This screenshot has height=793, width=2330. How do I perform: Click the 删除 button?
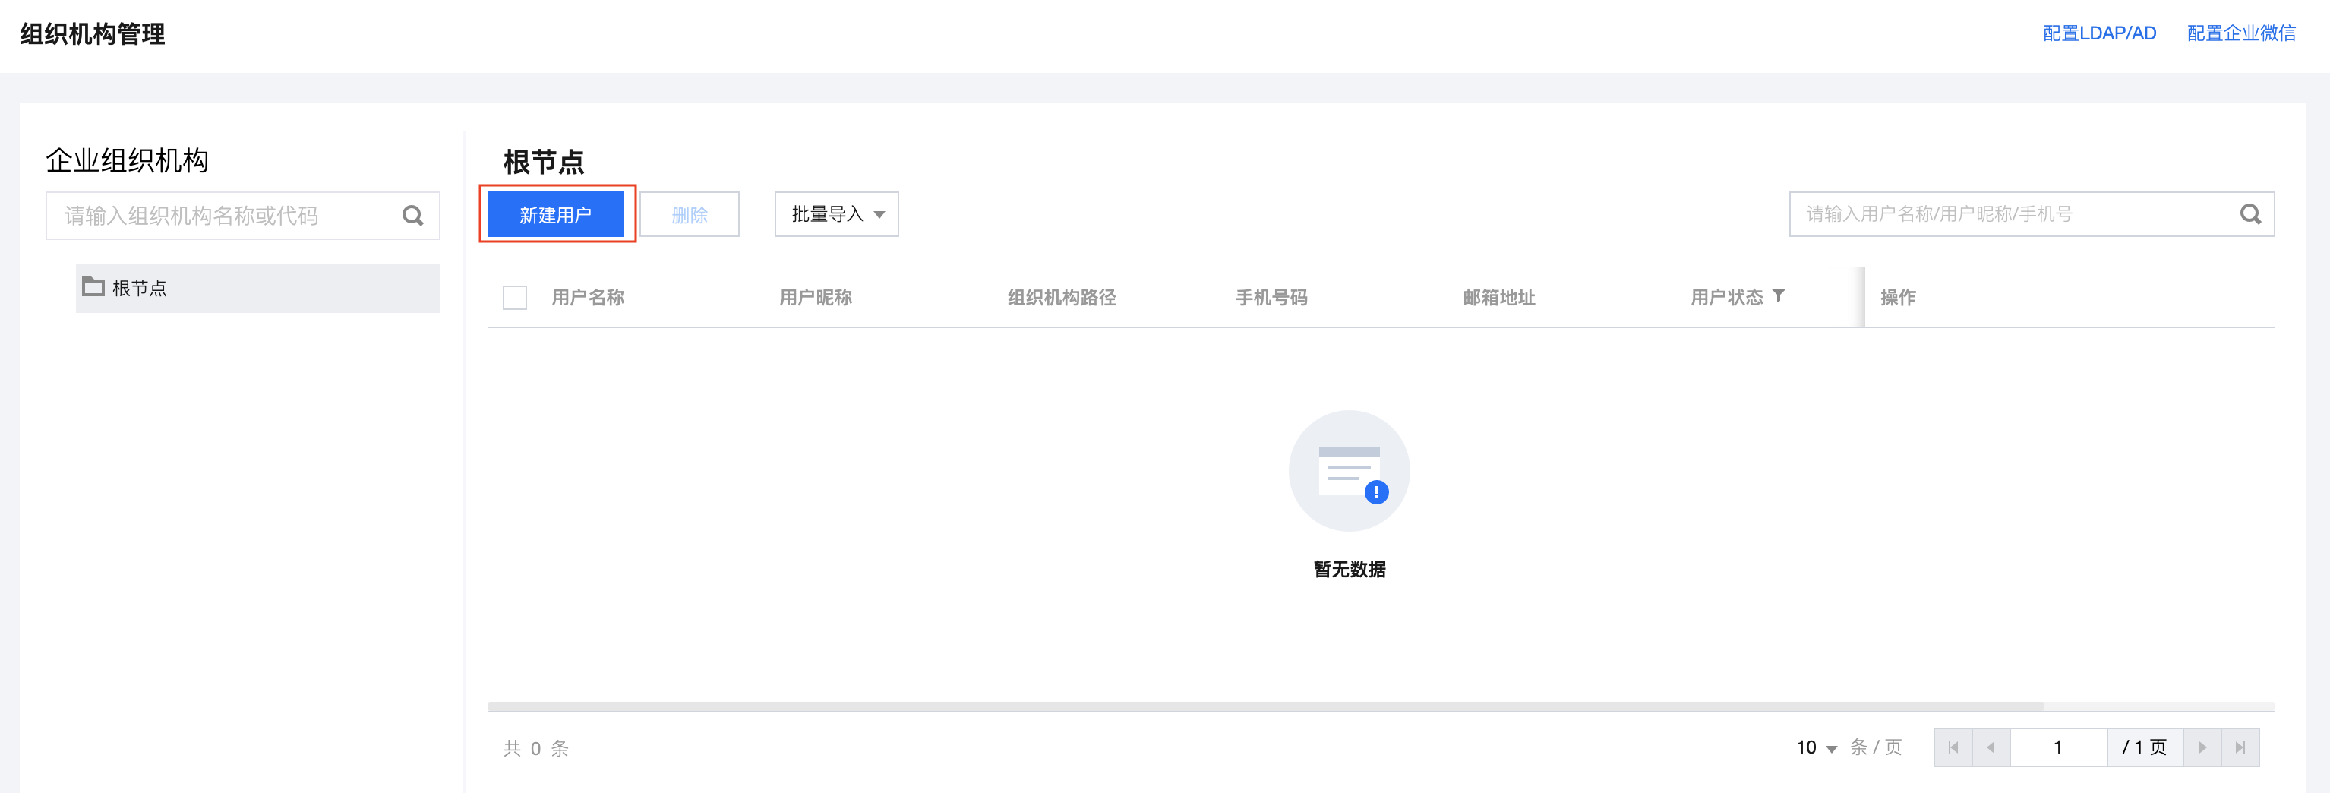pos(690,214)
